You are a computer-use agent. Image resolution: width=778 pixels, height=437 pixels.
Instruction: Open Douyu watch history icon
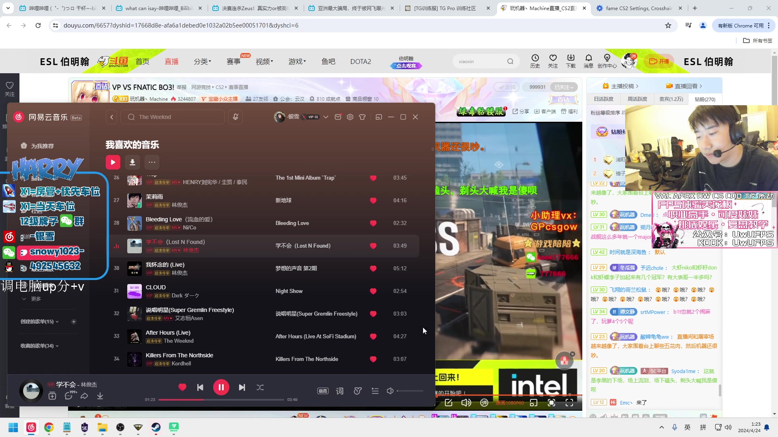(x=535, y=61)
